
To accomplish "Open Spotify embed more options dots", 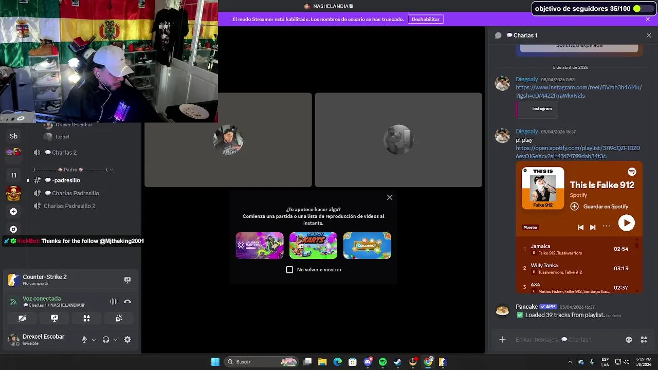I will 606,226.
